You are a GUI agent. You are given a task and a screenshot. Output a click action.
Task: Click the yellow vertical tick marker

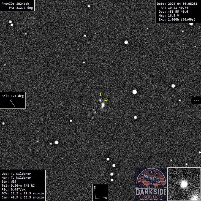[100, 94]
